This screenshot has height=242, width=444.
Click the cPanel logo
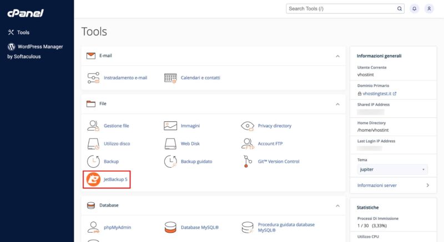(x=25, y=13)
